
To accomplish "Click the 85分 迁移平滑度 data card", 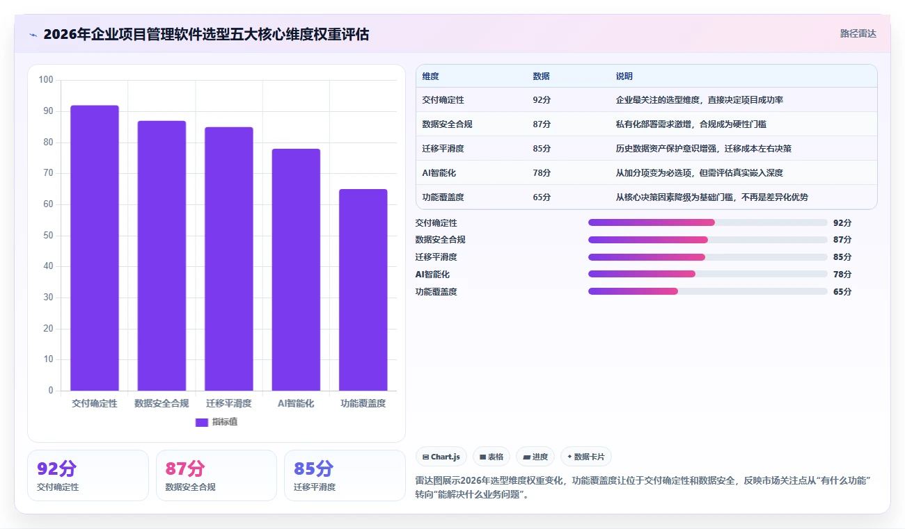I will pos(345,475).
